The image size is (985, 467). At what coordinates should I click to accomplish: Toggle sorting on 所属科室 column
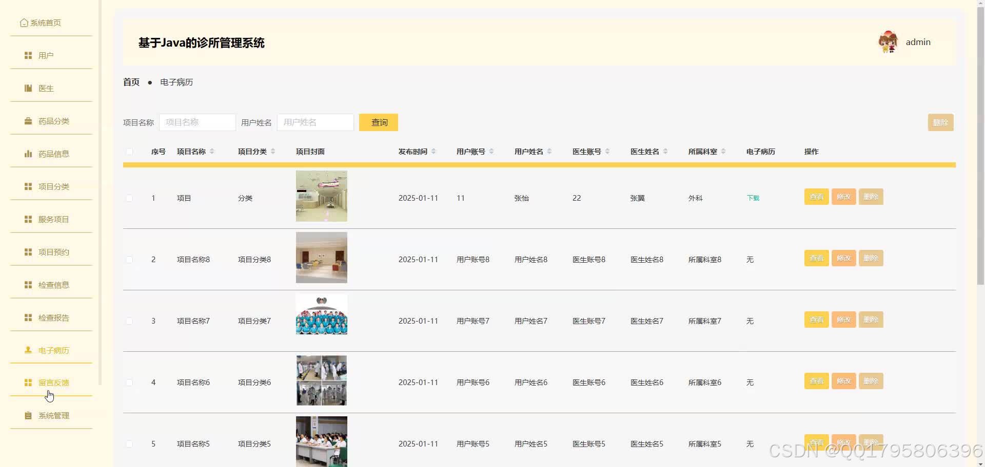pyautogui.click(x=724, y=151)
